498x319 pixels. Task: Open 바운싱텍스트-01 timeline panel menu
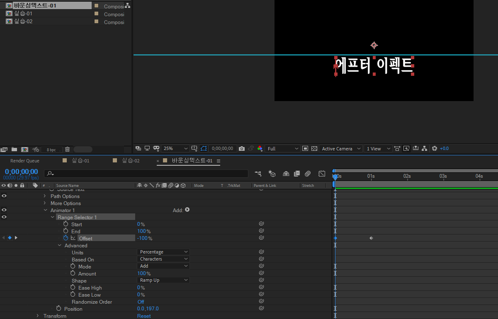coord(219,161)
